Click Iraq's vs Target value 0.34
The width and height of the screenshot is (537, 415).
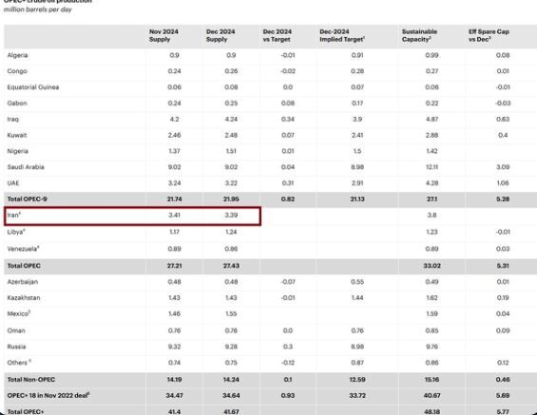point(288,119)
